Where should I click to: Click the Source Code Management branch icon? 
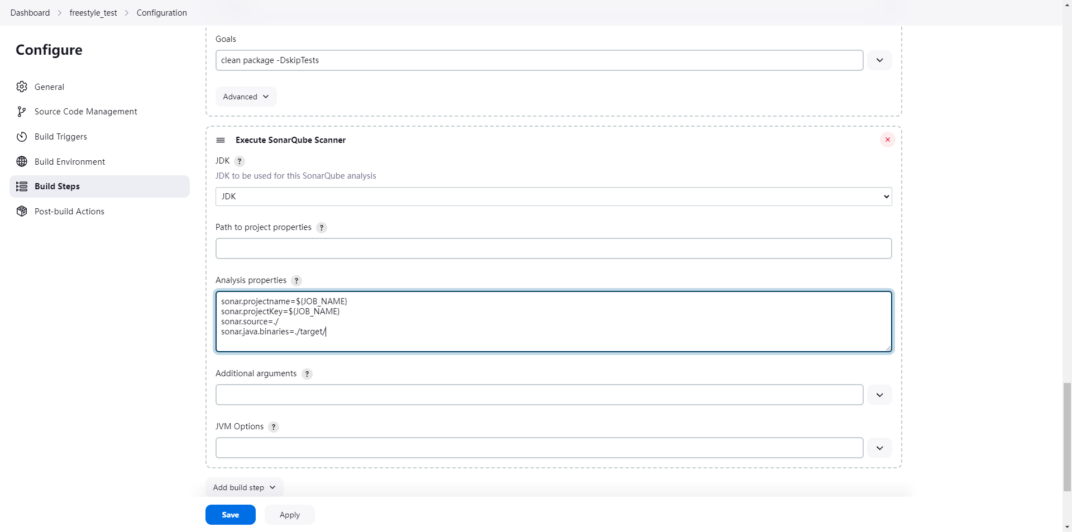click(x=22, y=112)
